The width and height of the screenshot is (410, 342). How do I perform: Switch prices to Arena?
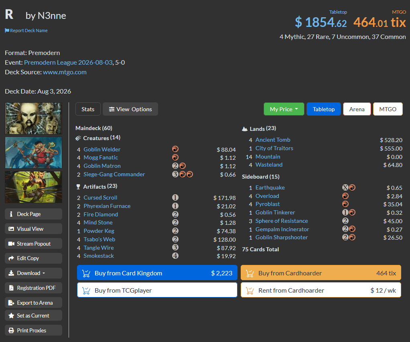coord(357,109)
